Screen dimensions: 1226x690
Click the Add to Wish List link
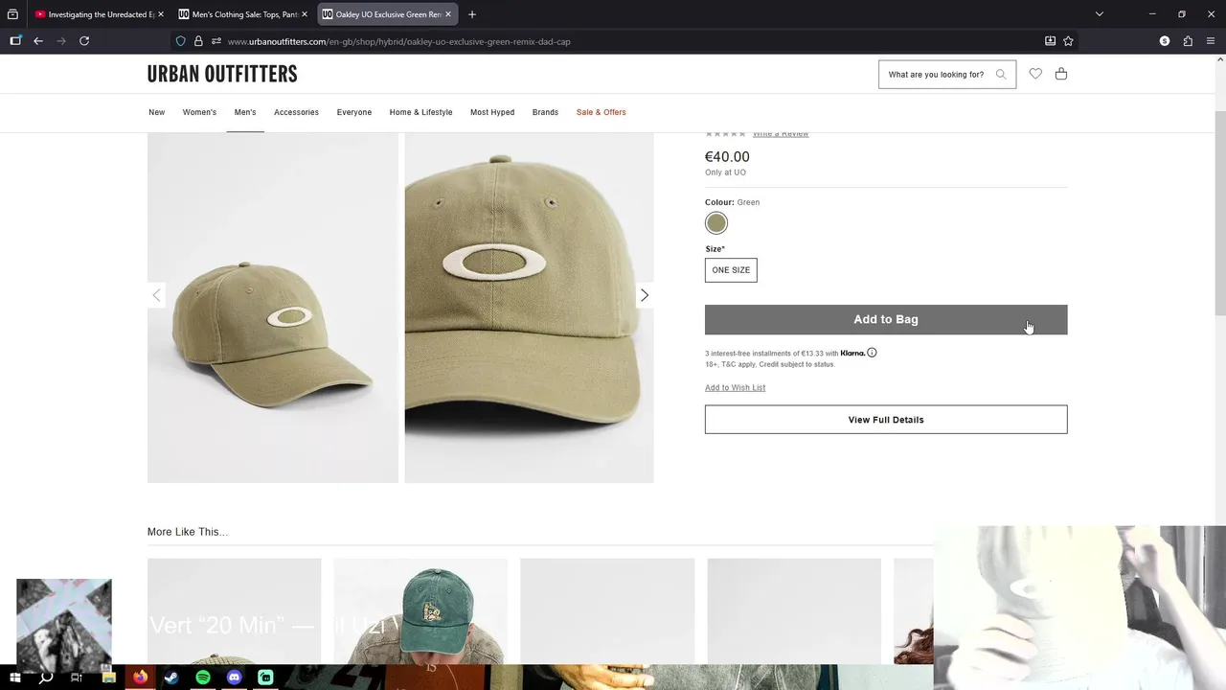tap(735, 388)
